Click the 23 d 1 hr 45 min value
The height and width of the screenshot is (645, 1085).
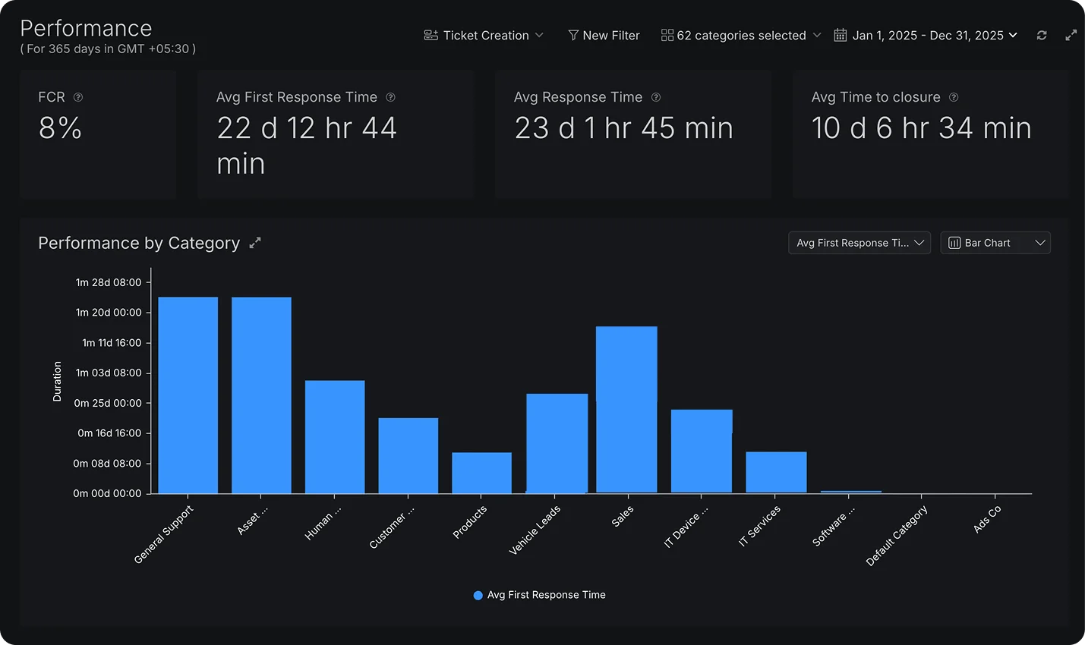(x=623, y=127)
